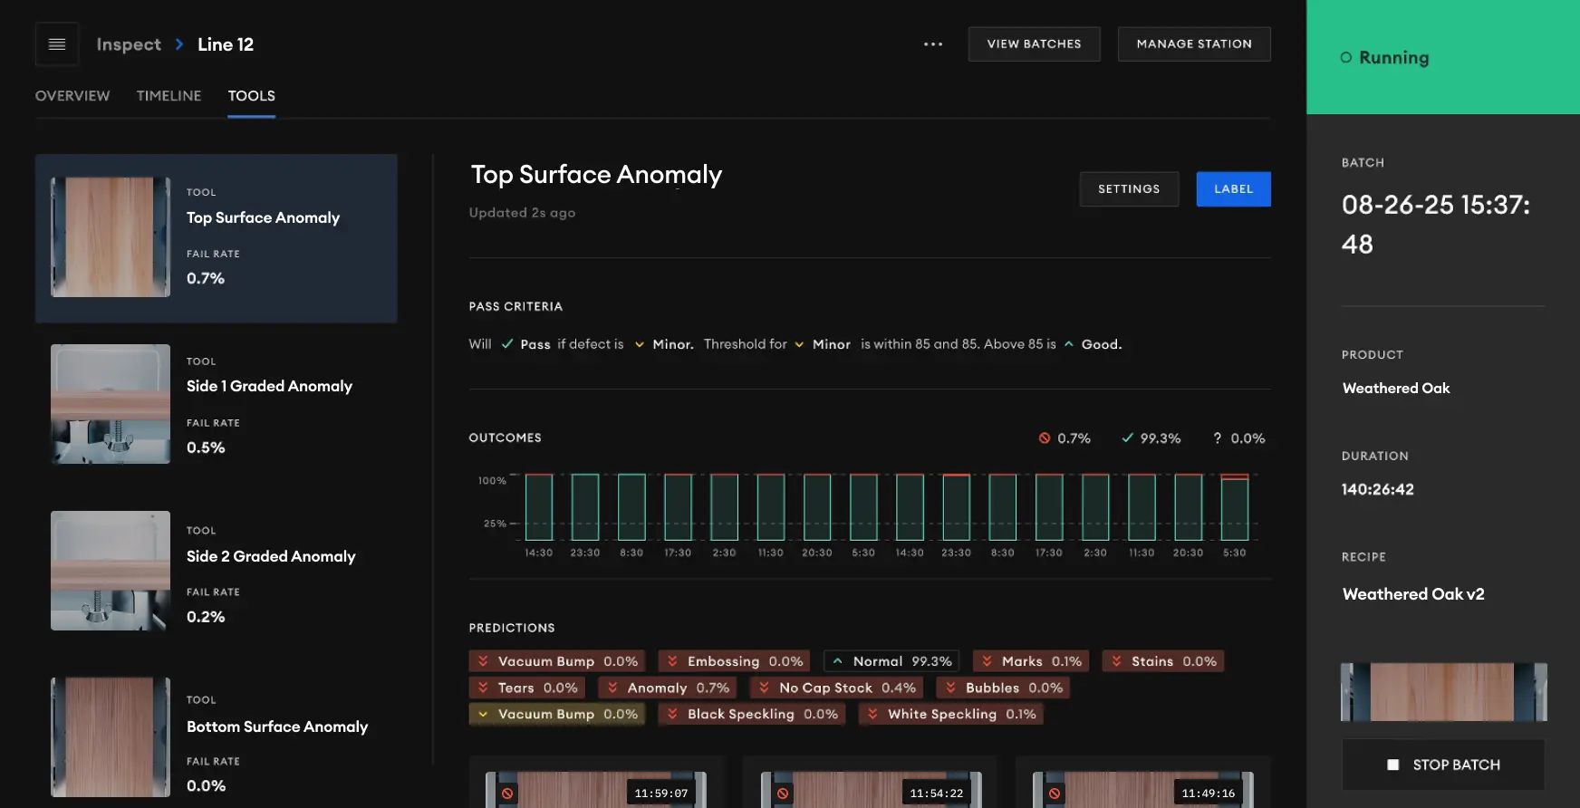Go back to Inspect in the breadcrumb

(129, 44)
